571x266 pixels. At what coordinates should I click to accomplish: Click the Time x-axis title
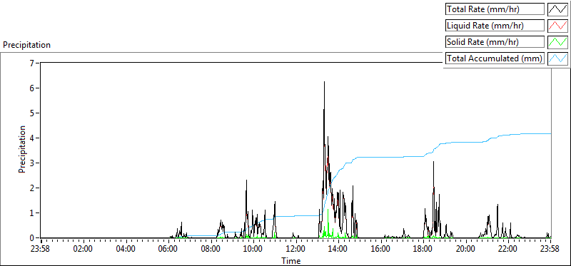(x=290, y=260)
